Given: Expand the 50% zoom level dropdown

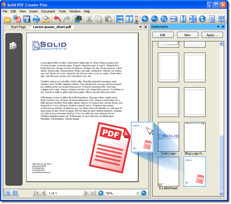Looking at the screenshot, I should click(138, 193).
